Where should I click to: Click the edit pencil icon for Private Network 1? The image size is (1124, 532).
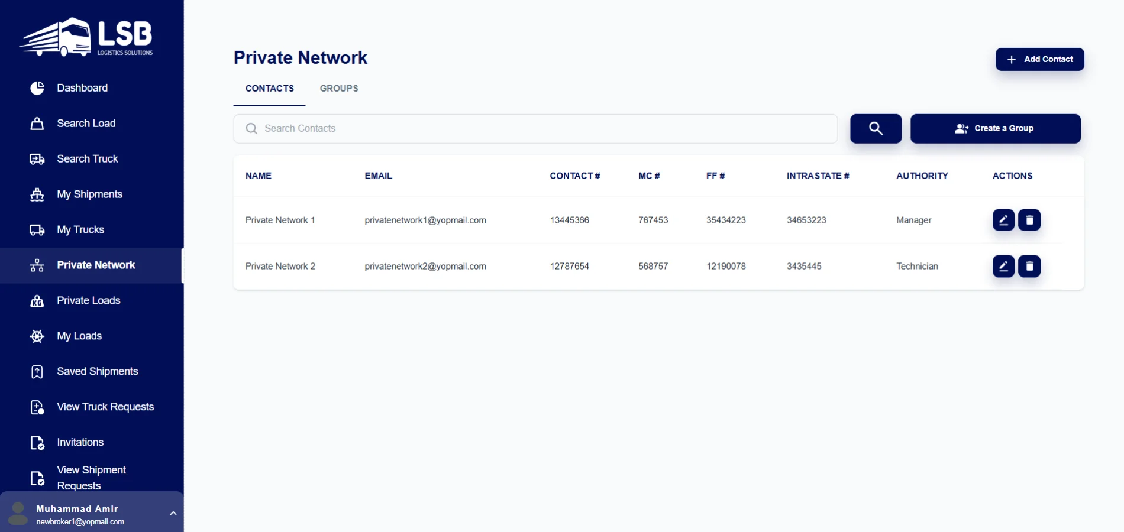1003,220
